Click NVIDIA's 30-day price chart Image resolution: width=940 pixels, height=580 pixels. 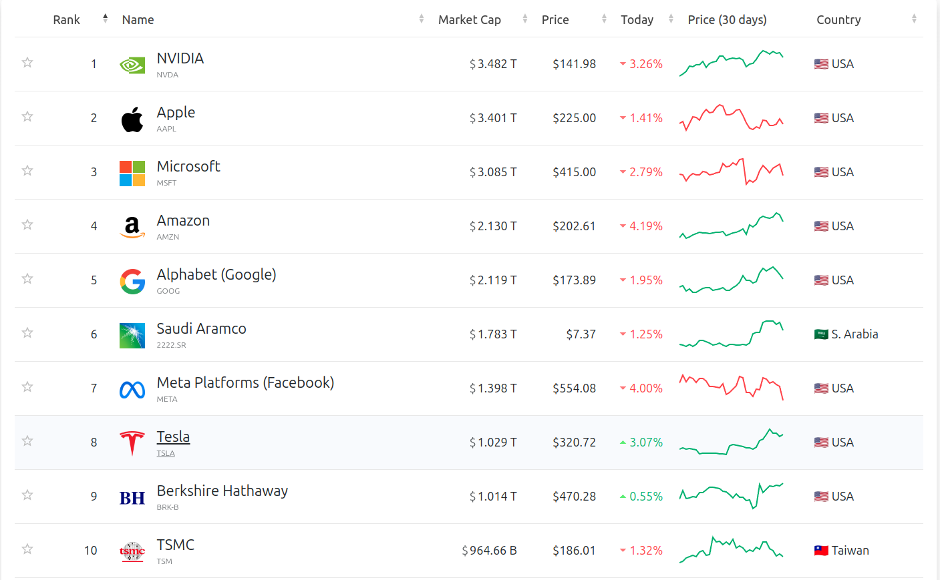pos(731,63)
